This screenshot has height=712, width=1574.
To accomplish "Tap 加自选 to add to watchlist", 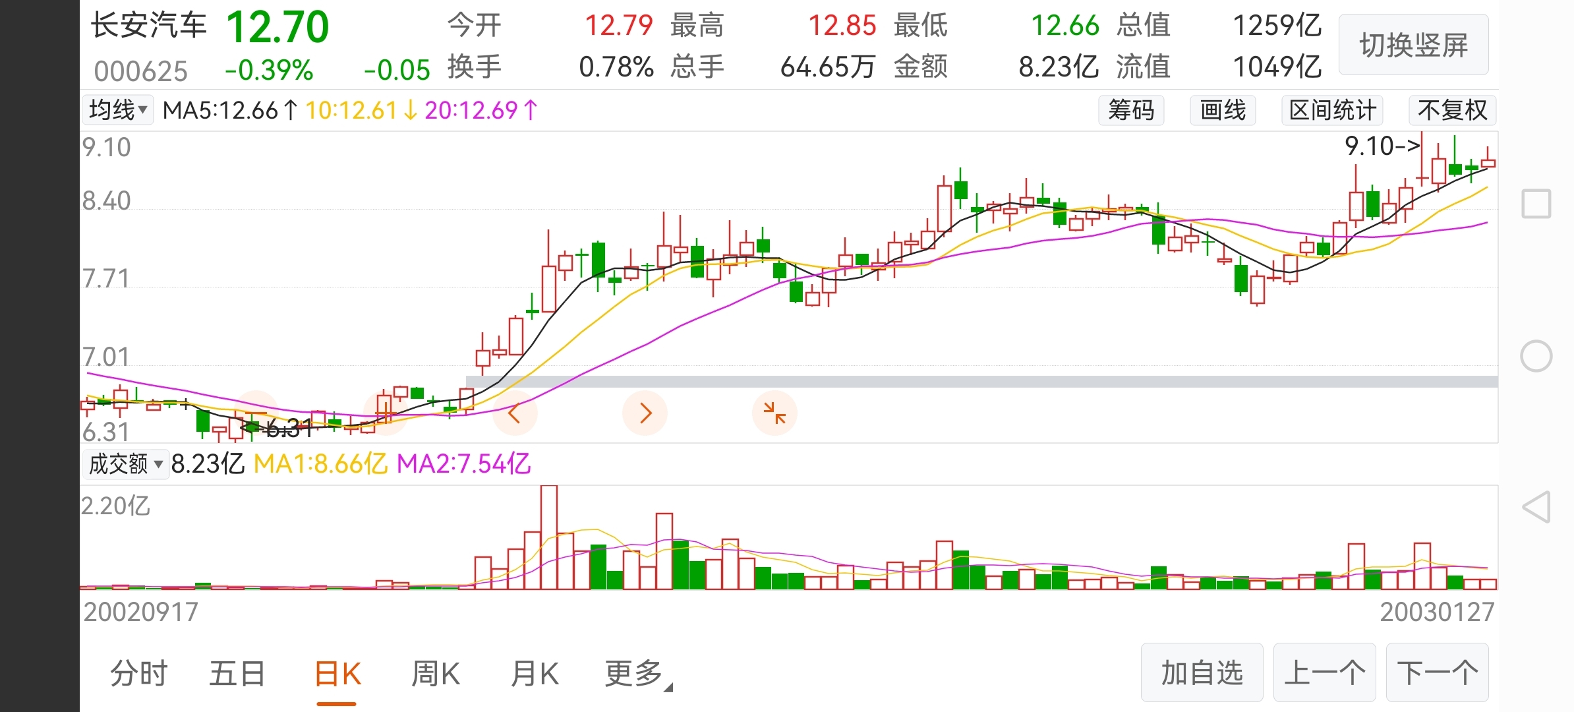I will click(x=1202, y=672).
